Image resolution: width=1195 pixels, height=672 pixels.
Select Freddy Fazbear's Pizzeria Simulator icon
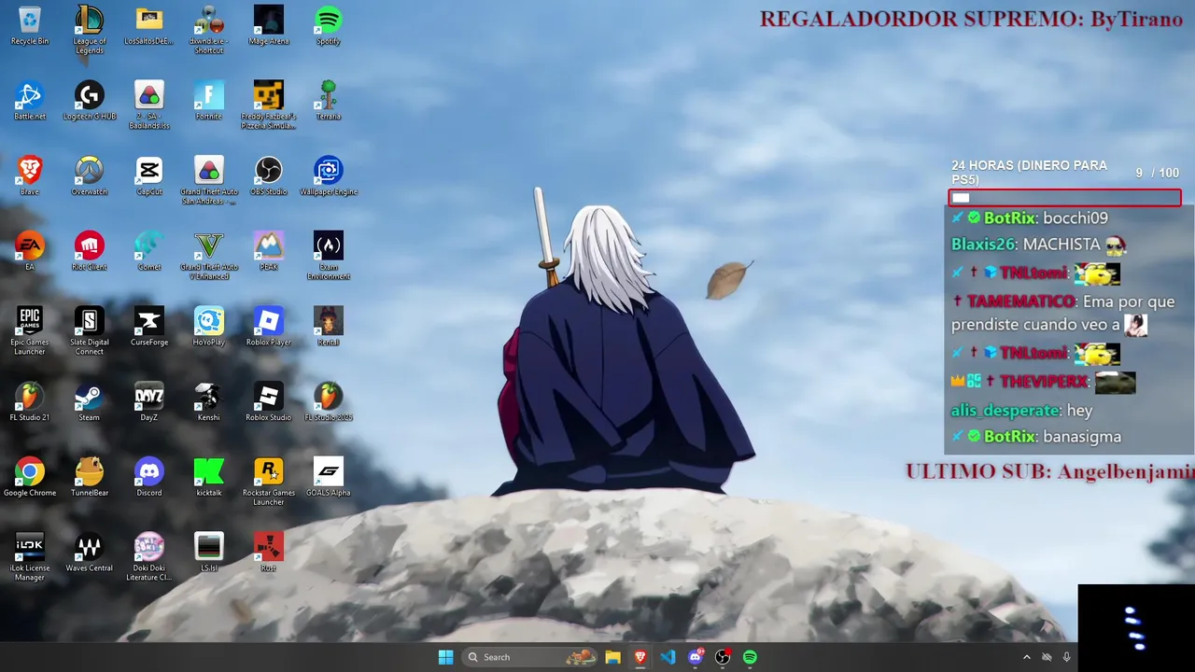(269, 105)
